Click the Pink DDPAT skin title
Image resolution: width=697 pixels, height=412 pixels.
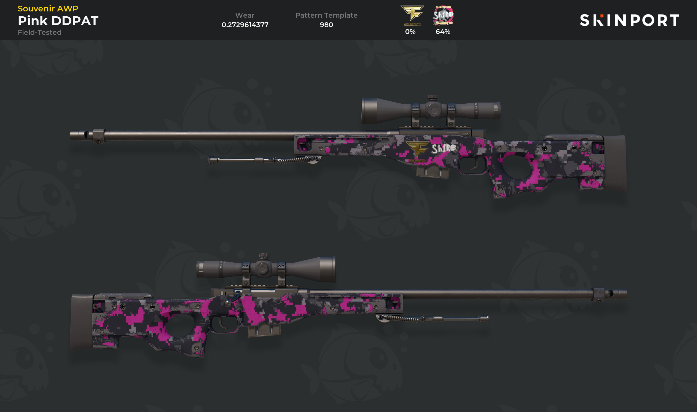coord(58,20)
